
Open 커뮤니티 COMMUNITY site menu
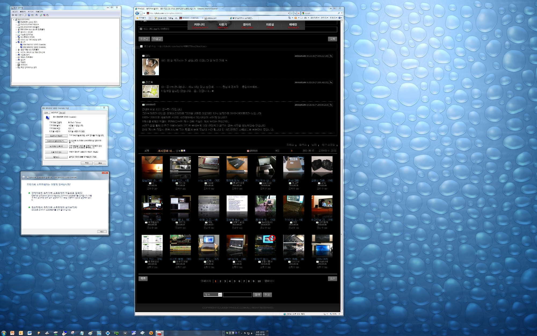pos(199,26)
